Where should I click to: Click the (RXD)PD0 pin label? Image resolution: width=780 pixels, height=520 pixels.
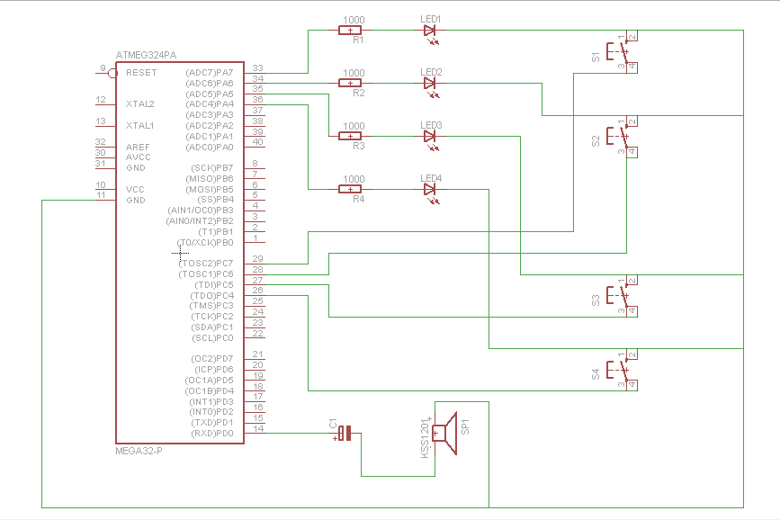pos(212,434)
